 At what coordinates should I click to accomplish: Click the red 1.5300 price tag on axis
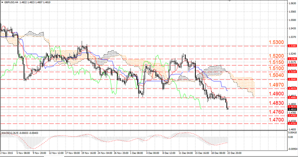292,46
